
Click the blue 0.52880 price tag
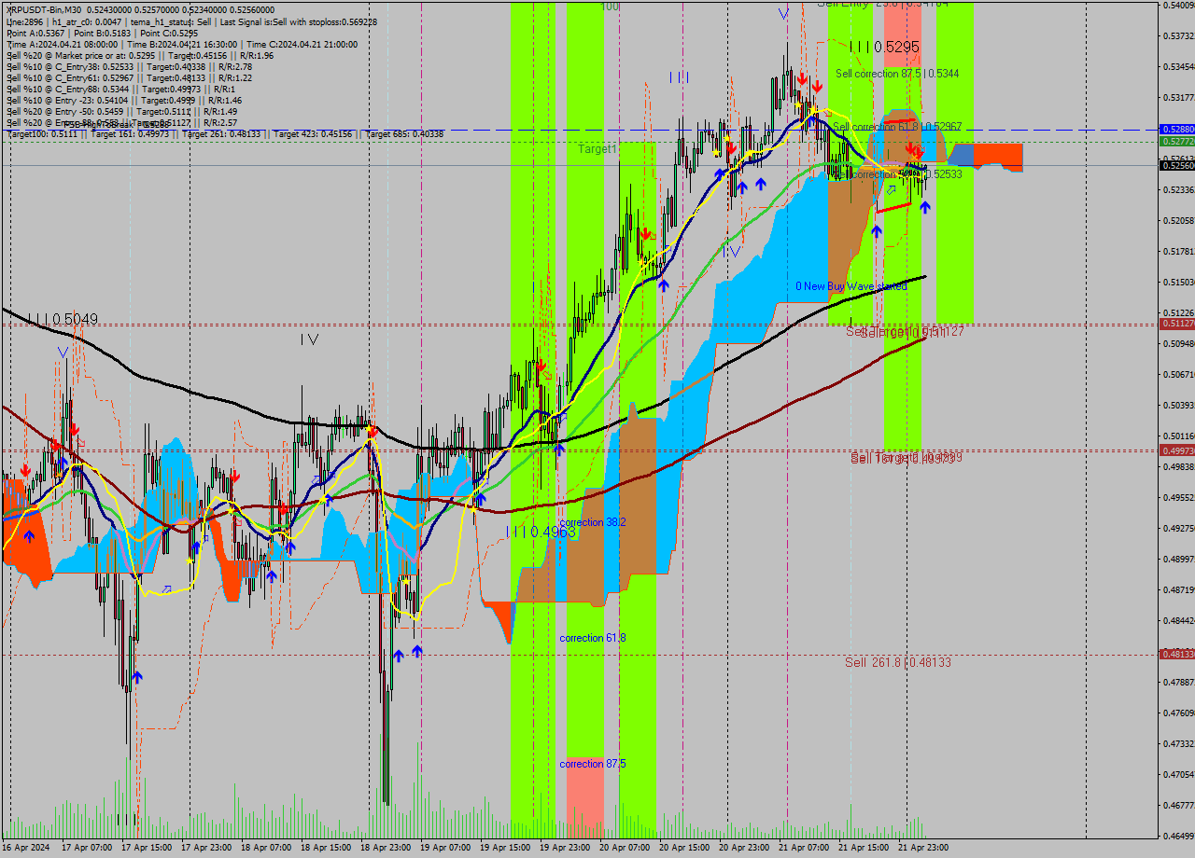[x=1176, y=130]
